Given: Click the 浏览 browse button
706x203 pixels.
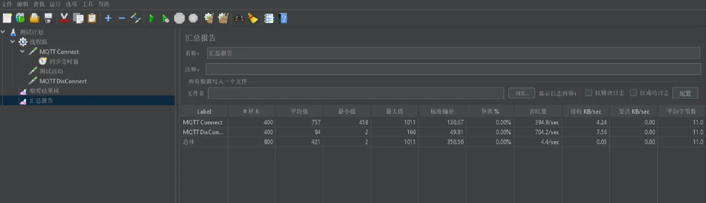Looking at the screenshot, I should pos(522,93).
